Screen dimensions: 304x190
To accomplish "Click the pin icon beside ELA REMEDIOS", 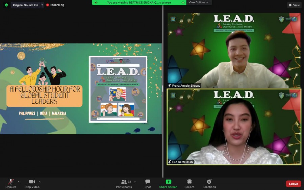I will 170,162.
